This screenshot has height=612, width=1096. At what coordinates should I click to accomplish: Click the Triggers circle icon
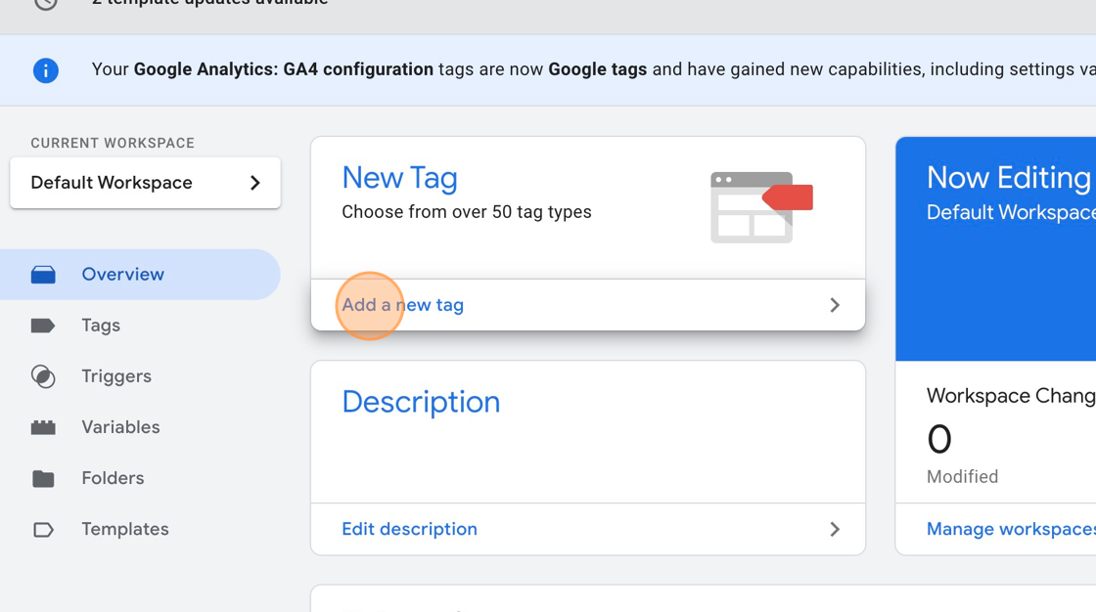(x=43, y=376)
